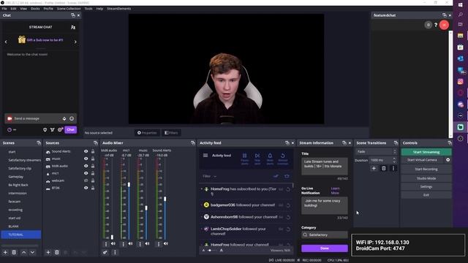Open the Tools menu
Viewport: 468px width, 263px height.
tap(88, 9)
